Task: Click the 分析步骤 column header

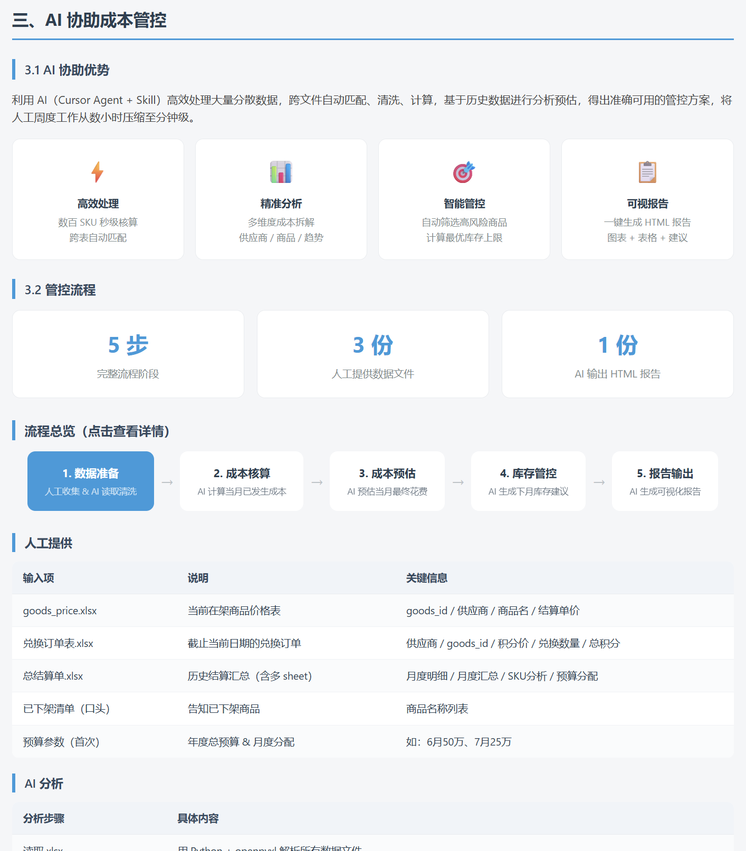Action: pyautogui.click(x=44, y=818)
